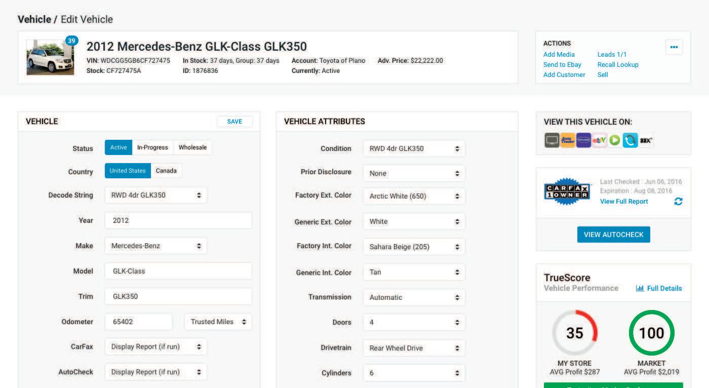Click the 39 photo count badge
709x388 pixels.
[x=71, y=41]
